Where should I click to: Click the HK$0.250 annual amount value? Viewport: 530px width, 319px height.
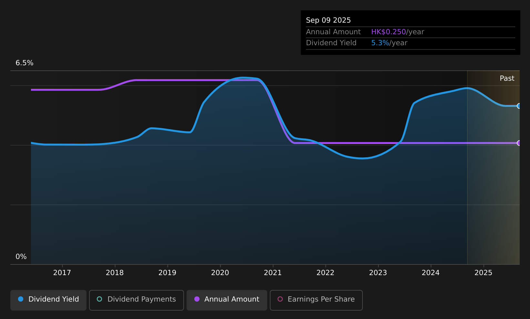point(388,32)
